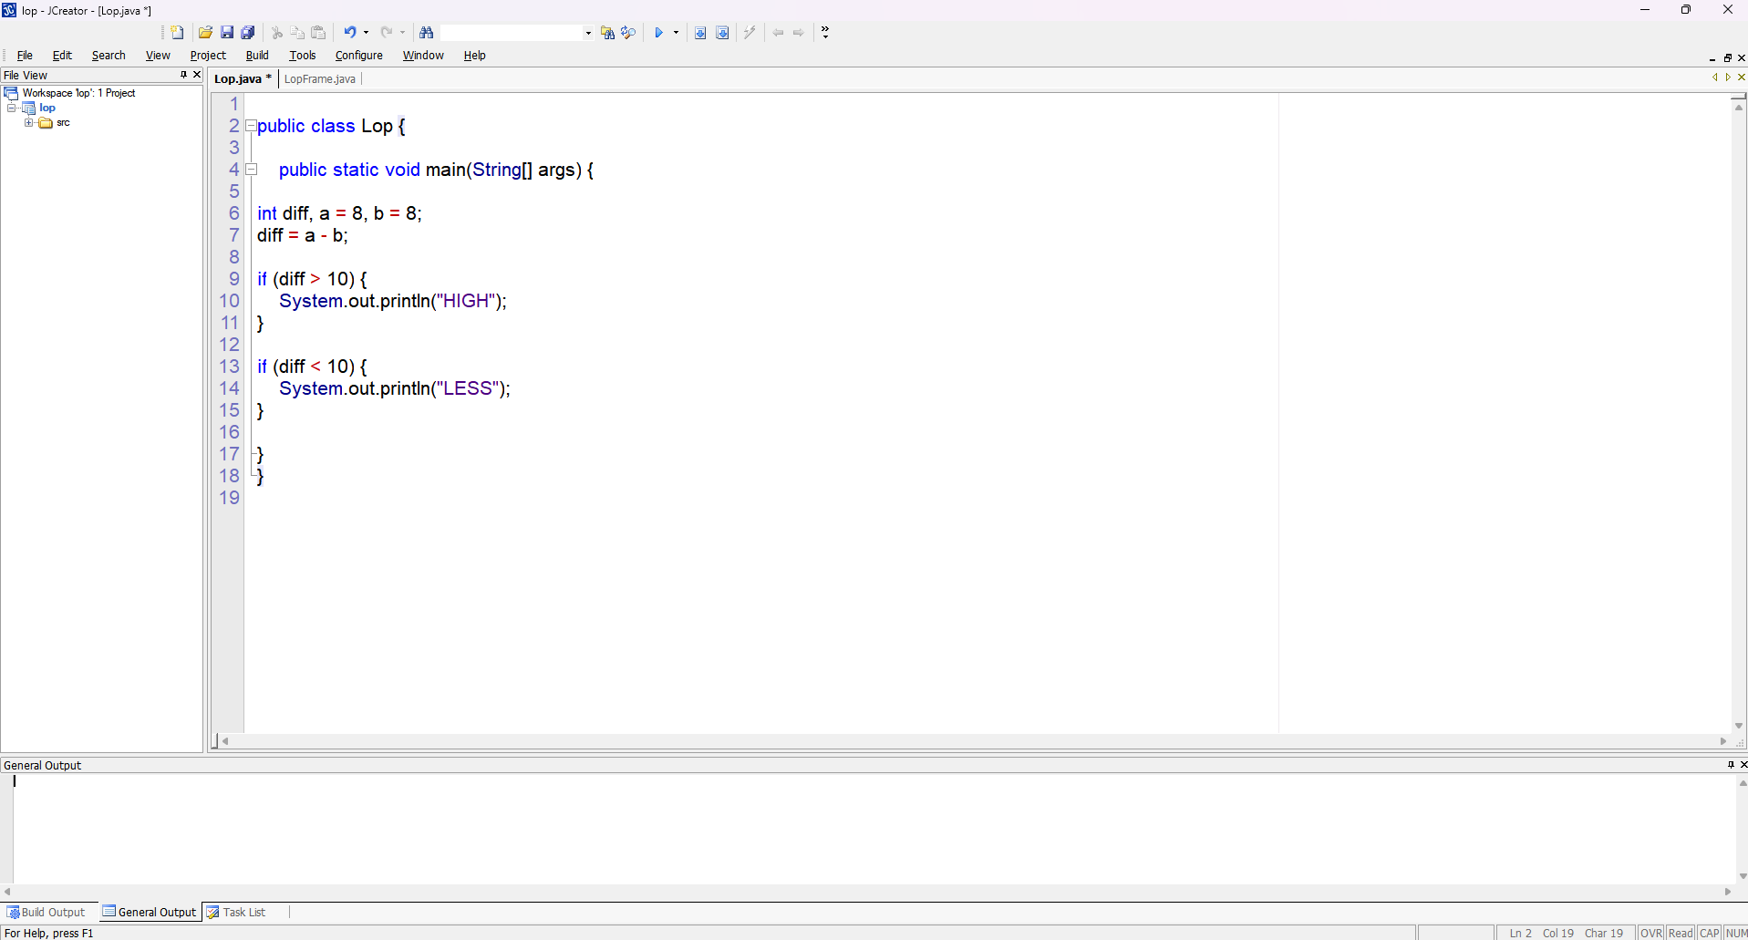
Task: Open the run configuration dropdown arrow
Action: (676, 33)
